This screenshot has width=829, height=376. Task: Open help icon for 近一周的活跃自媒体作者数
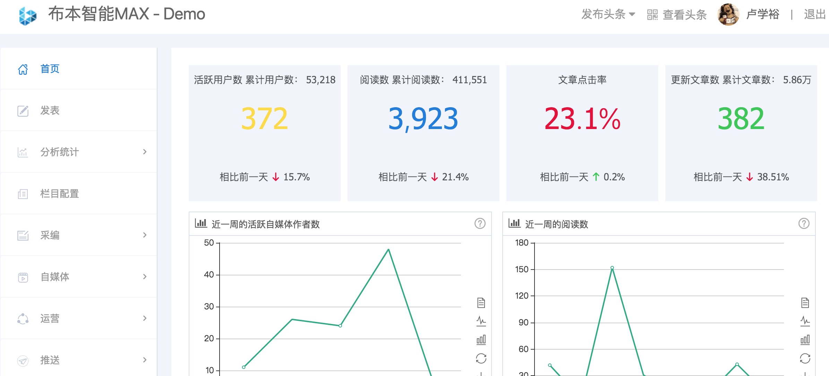pos(480,223)
